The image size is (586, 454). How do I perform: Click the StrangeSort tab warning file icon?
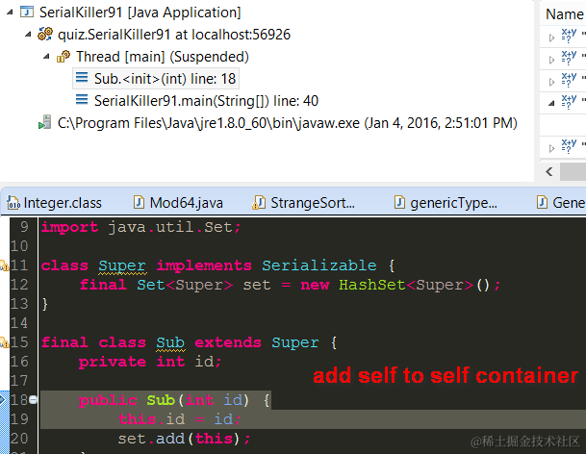click(260, 203)
